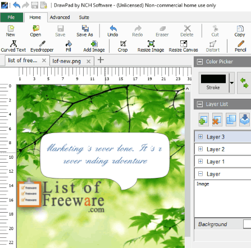Close the 'list of free...' tab
251x248 pixels.
tap(44, 61)
